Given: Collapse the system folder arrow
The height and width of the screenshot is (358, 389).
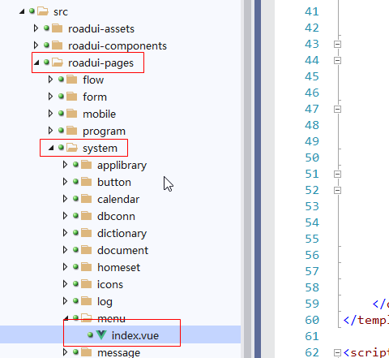Looking at the screenshot, I should [51, 148].
